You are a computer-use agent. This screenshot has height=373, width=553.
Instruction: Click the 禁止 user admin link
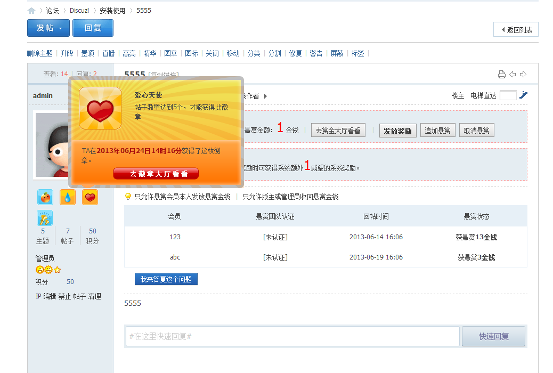(x=64, y=296)
